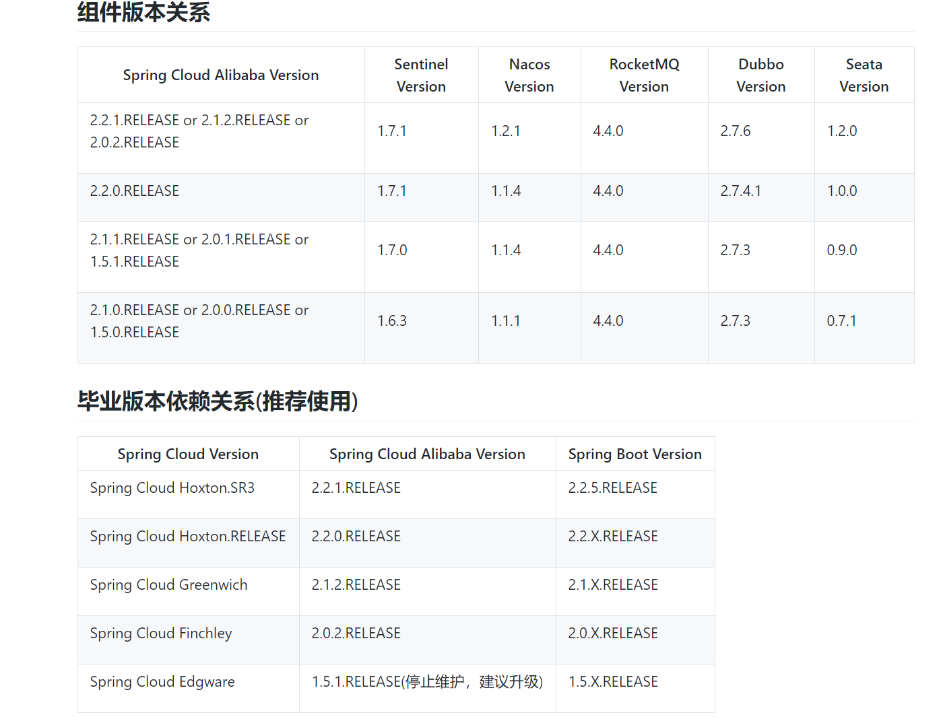Click the Spring Cloud Version column header
Viewport: 941px width, 717px height.
point(188,454)
